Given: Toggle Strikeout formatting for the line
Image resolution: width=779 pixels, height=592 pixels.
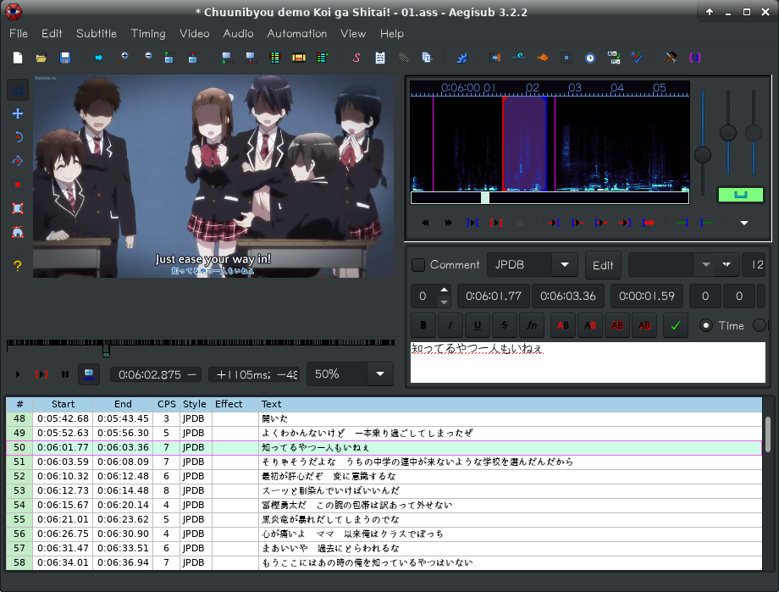Looking at the screenshot, I should (505, 325).
